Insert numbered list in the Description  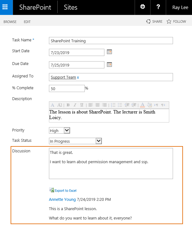point(113,105)
